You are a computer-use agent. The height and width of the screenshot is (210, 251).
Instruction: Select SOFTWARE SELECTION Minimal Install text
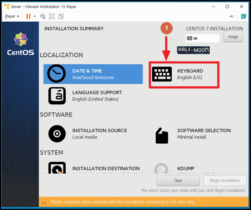pyautogui.click(x=204, y=134)
